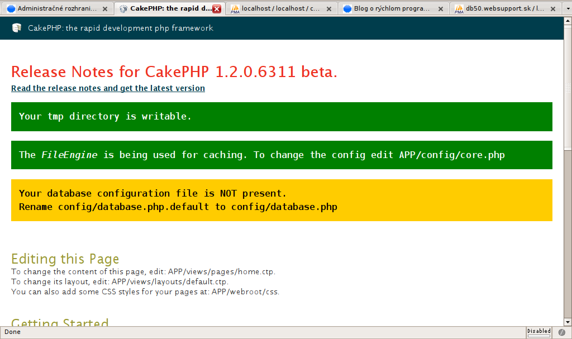Open the list-all-tabs dropdown arrow
This screenshot has width=572, height=339.
pos(568,9)
